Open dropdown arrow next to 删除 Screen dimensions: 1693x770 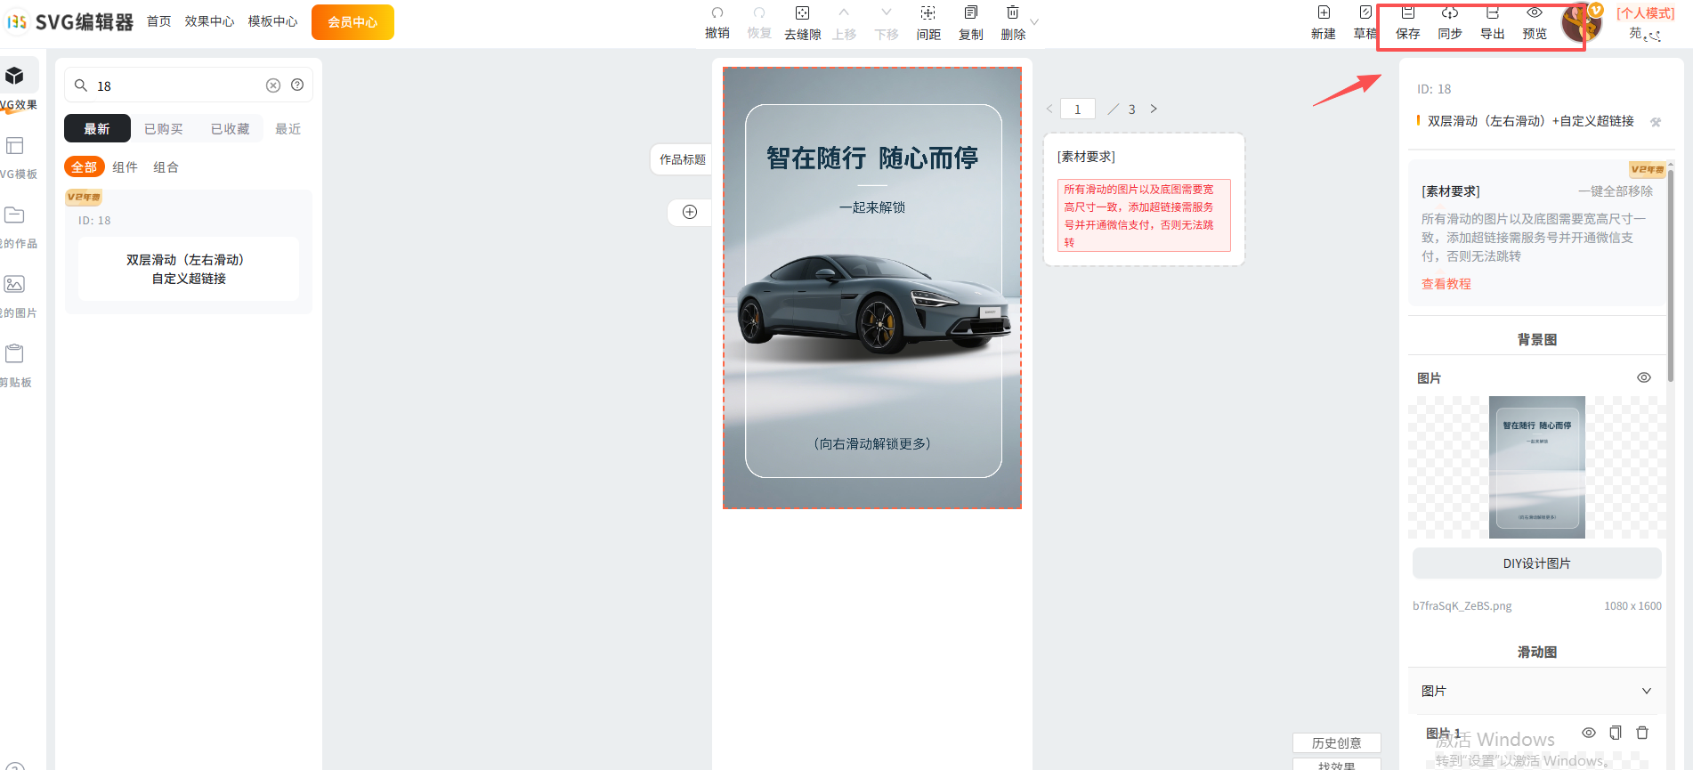coord(1034,22)
